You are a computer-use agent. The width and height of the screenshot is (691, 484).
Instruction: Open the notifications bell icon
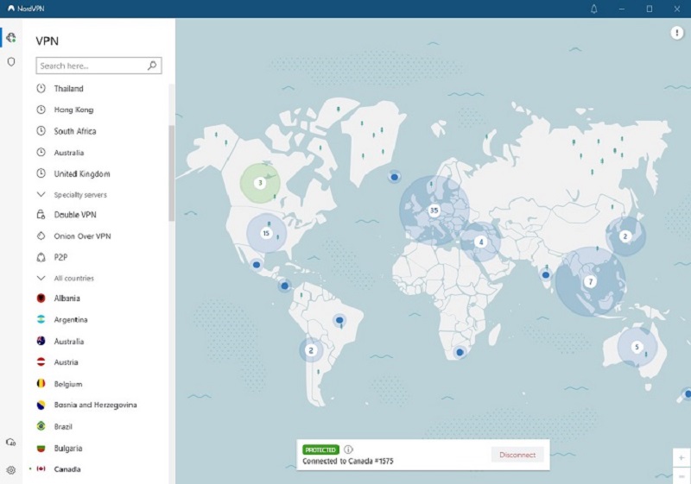(594, 9)
